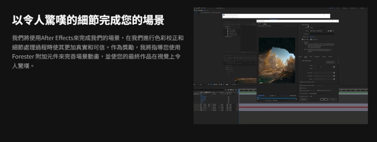Viewport: 377px width, 142px height.
Task: Open the Format dropdown in Export Settings
Action: pyautogui.click(x=318, y=28)
